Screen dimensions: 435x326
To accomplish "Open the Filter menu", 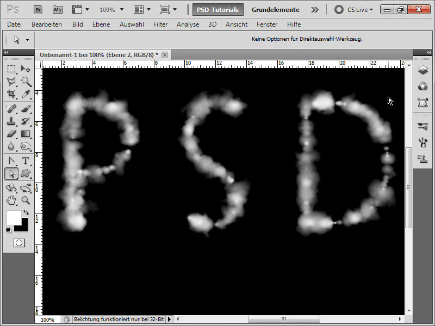I will 160,24.
